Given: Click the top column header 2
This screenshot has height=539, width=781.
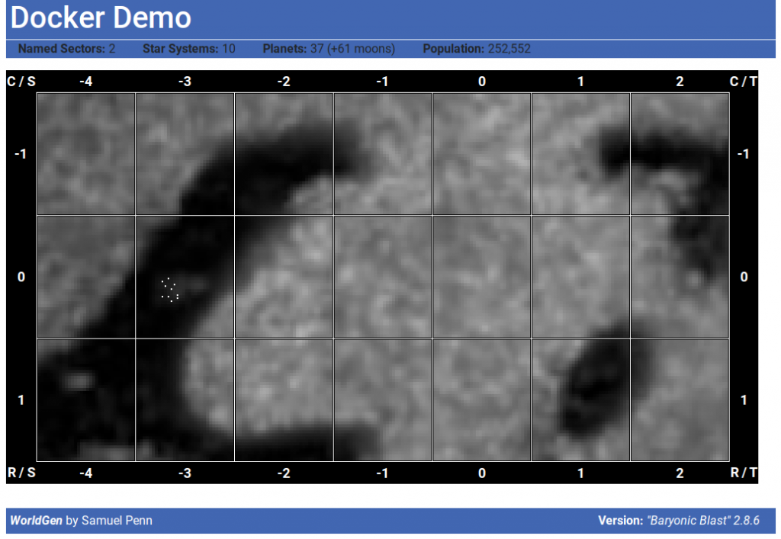Looking at the screenshot, I should [680, 82].
